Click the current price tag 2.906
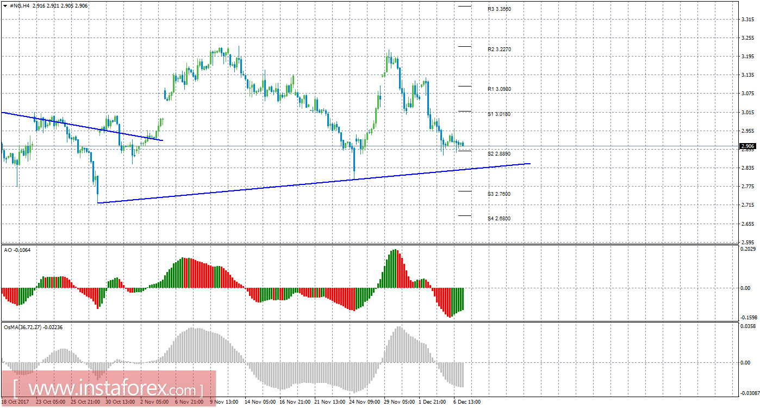The image size is (760, 408). (x=747, y=146)
